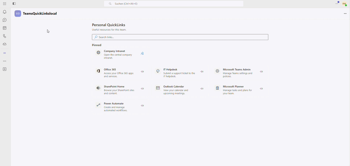The image size is (350, 166).
Task: Toggle the sidebar panel icon
Action: (14, 4)
